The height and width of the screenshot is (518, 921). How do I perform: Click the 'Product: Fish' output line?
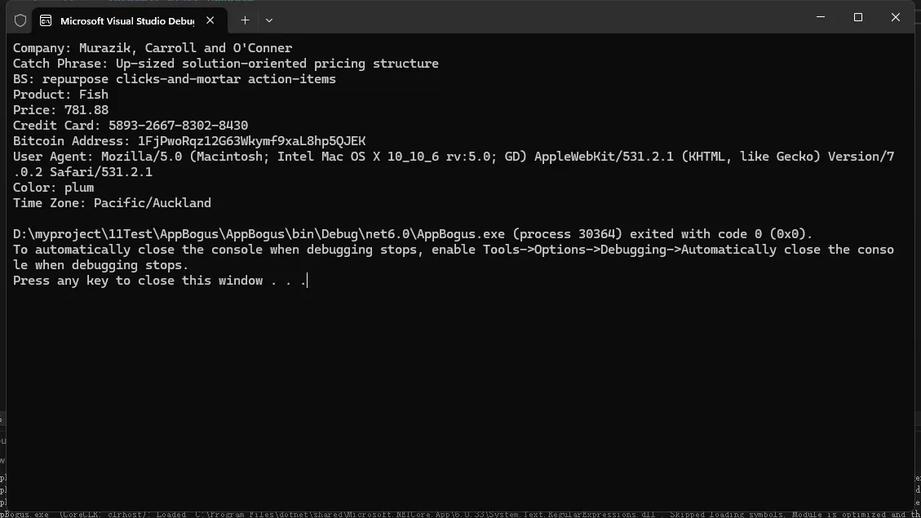tap(60, 95)
